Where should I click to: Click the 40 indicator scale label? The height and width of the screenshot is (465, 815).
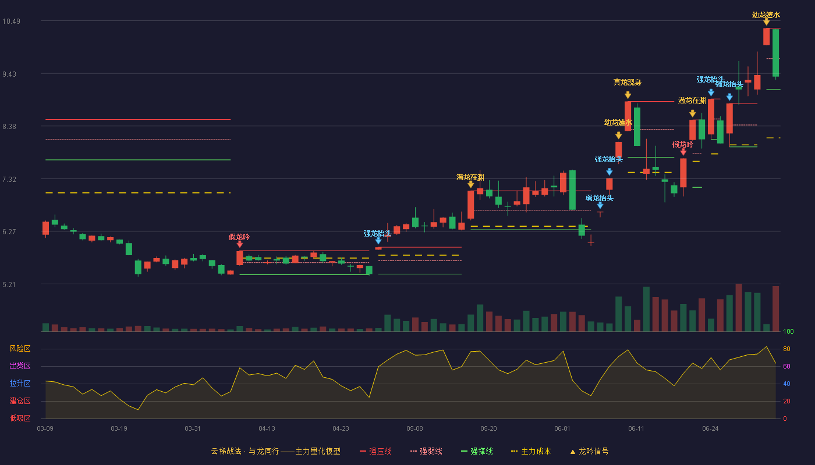[x=786, y=384]
